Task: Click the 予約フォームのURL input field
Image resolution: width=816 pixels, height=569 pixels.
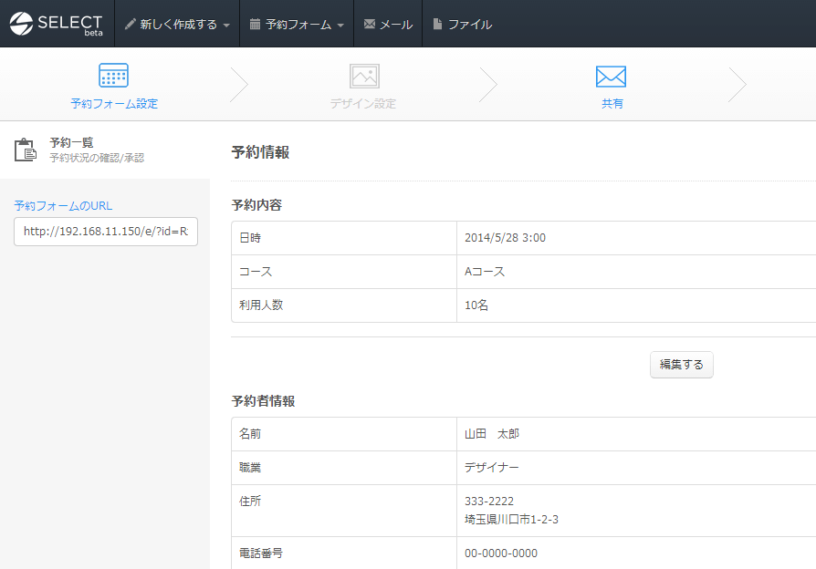Action: click(x=105, y=232)
